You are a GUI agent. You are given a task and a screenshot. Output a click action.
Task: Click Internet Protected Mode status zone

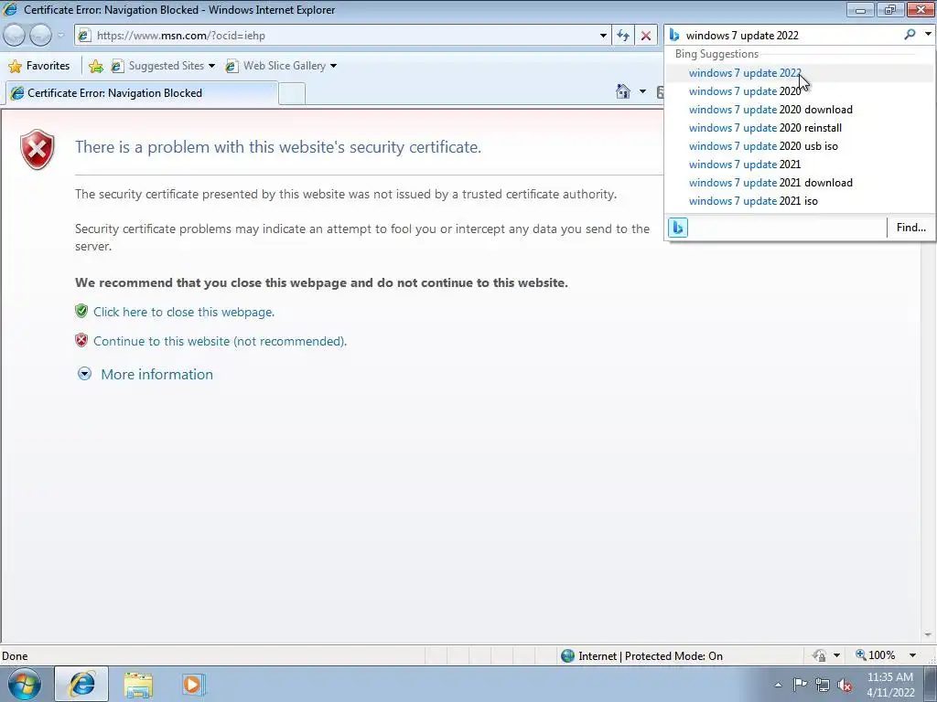pos(641,656)
